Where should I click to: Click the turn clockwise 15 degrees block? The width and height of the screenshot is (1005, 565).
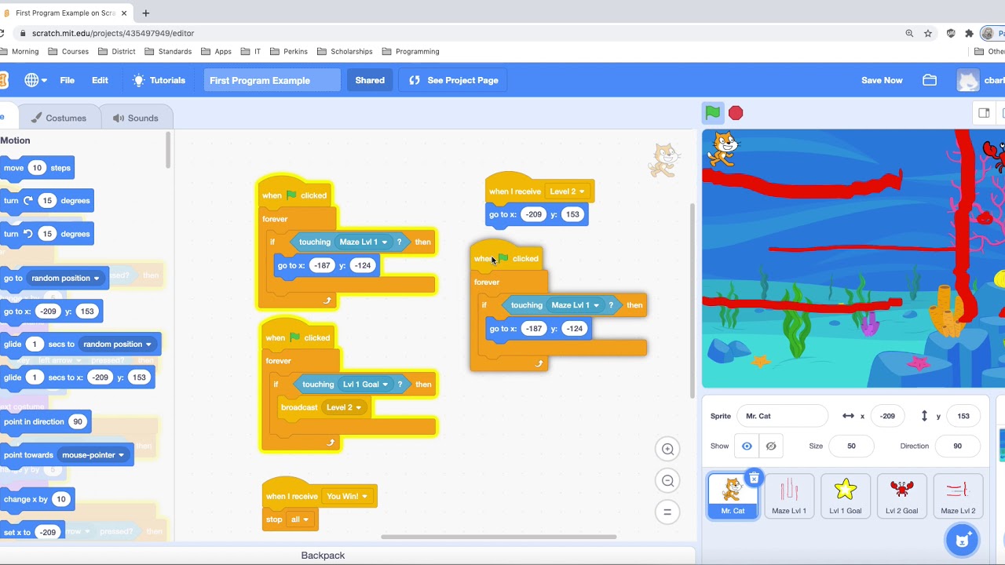(x=45, y=201)
